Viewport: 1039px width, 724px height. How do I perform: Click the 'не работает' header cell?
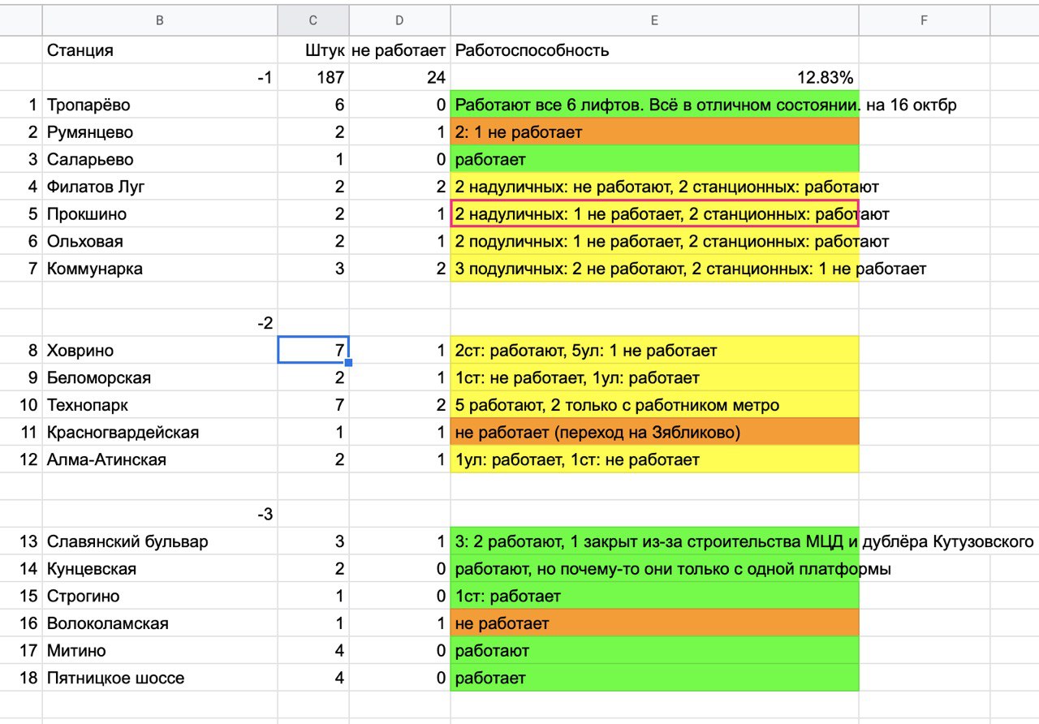pos(399,50)
